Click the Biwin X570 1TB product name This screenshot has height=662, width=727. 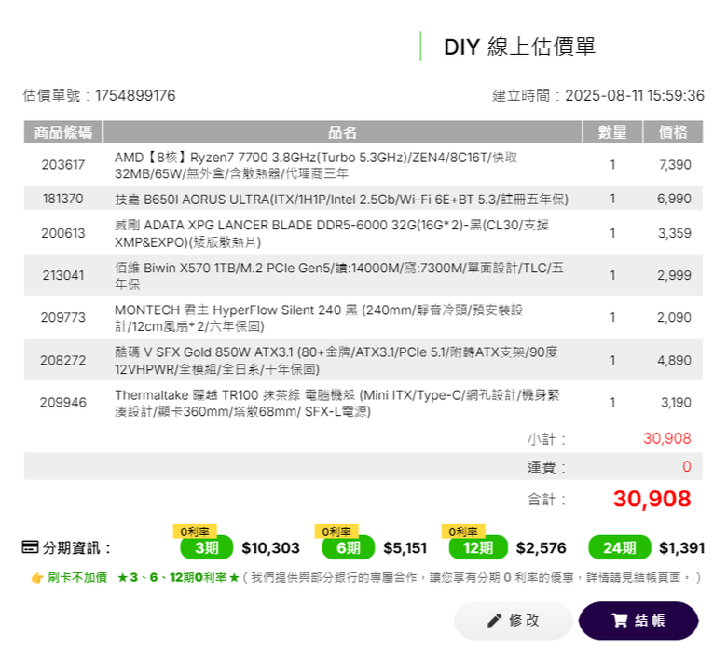339,276
